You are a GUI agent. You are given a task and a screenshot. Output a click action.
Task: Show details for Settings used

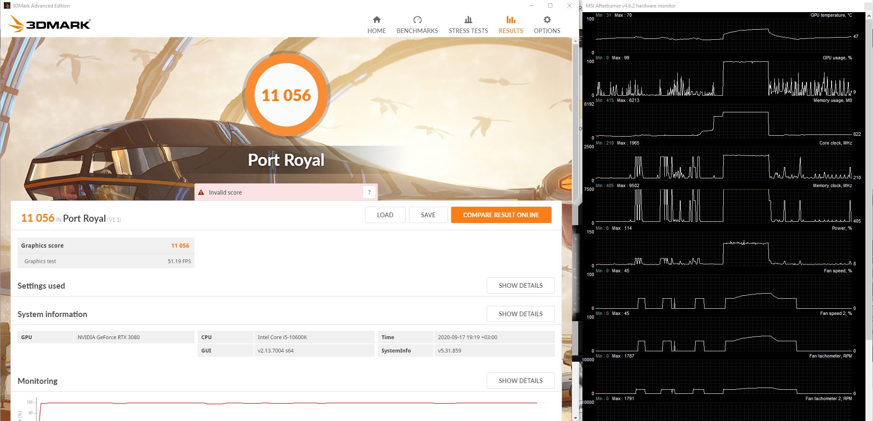[x=521, y=286]
